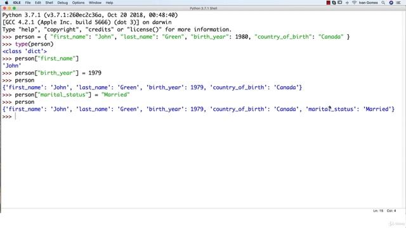Click the dark circular menu bar status icon
This screenshot has width=406, height=228.
tap(334, 3)
